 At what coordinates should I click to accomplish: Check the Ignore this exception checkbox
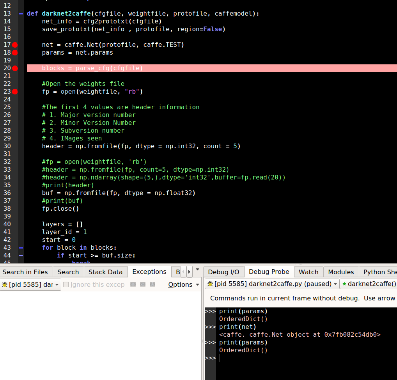pyautogui.click(x=66, y=284)
